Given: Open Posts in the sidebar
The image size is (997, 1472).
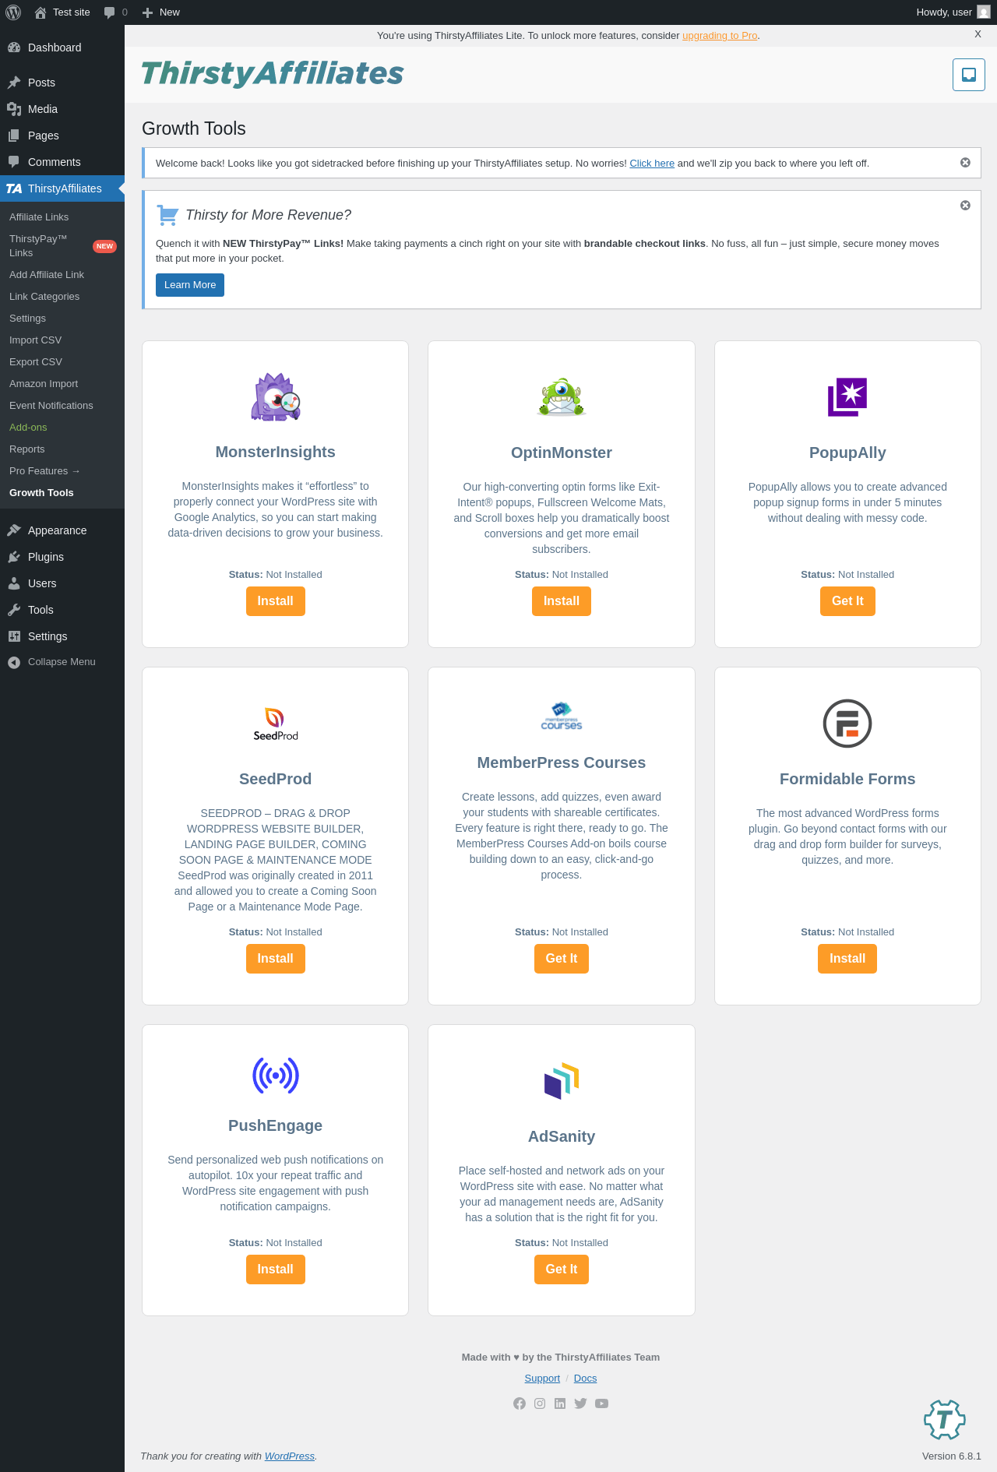Looking at the screenshot, I should 62,83.
